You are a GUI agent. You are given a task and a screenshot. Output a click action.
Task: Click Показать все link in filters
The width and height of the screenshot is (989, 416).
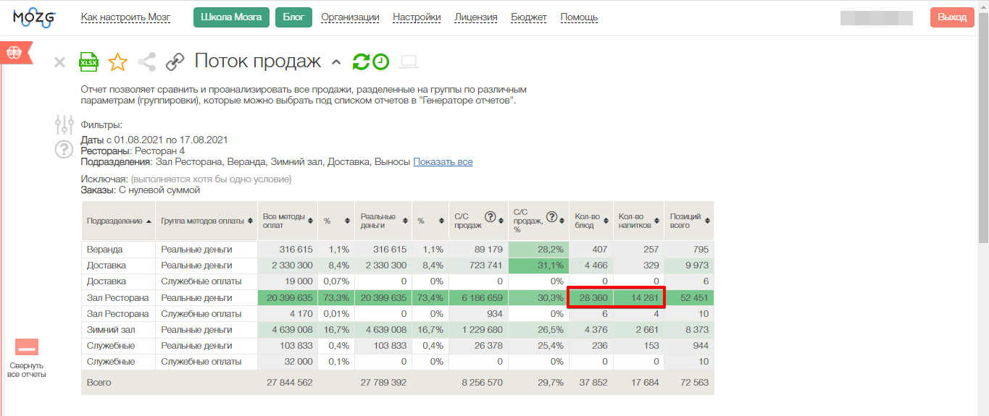tap(443, 161)
